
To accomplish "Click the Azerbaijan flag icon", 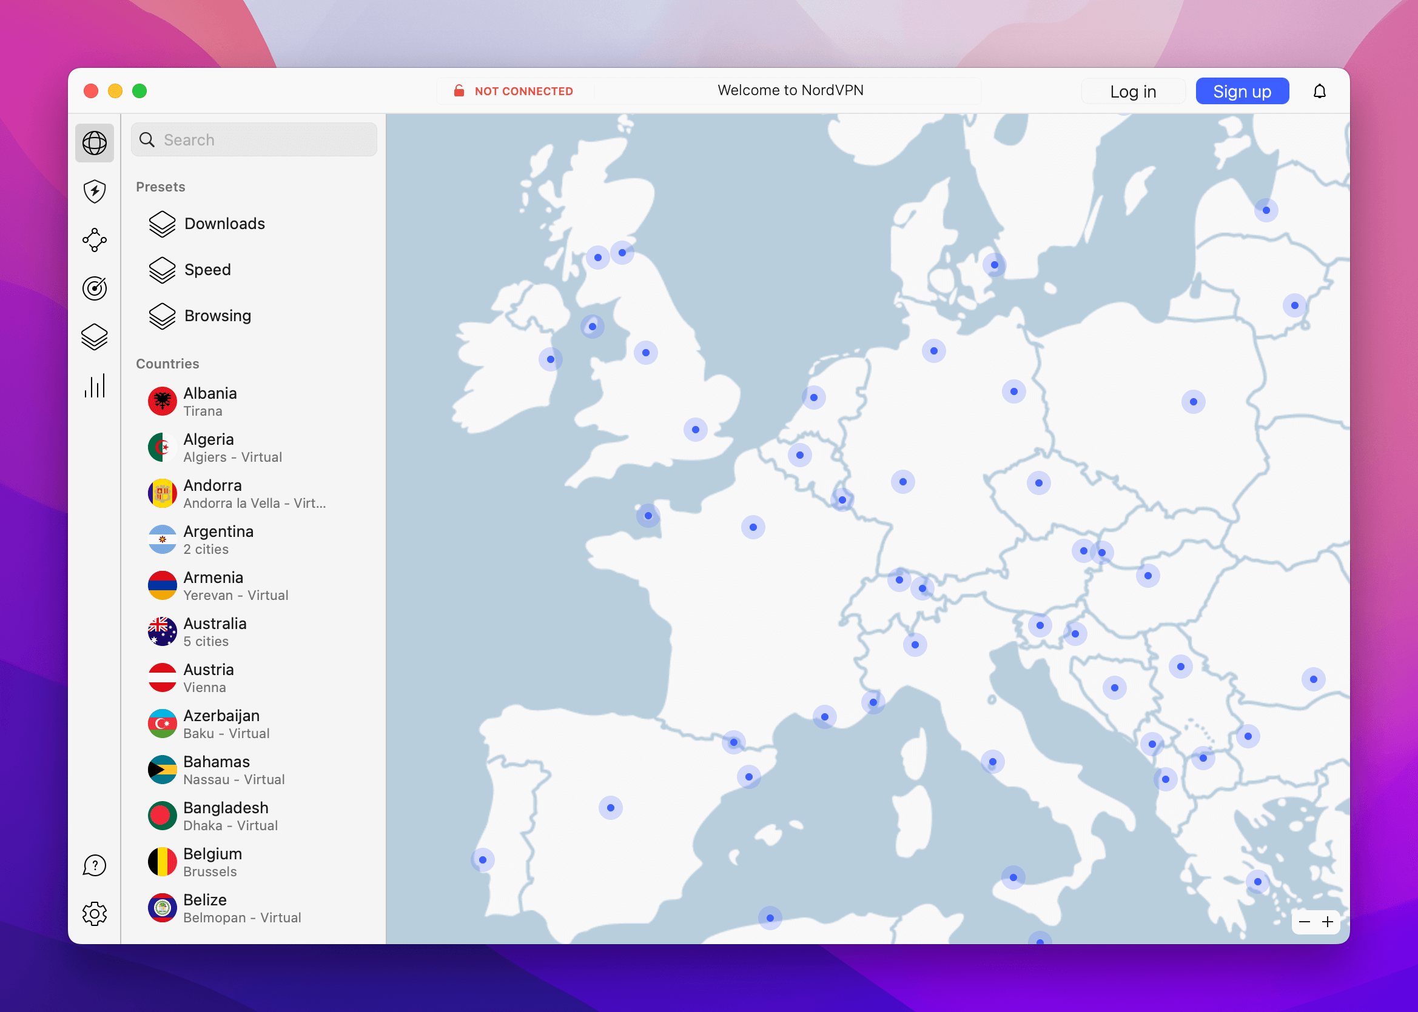I will coord(162,724).
